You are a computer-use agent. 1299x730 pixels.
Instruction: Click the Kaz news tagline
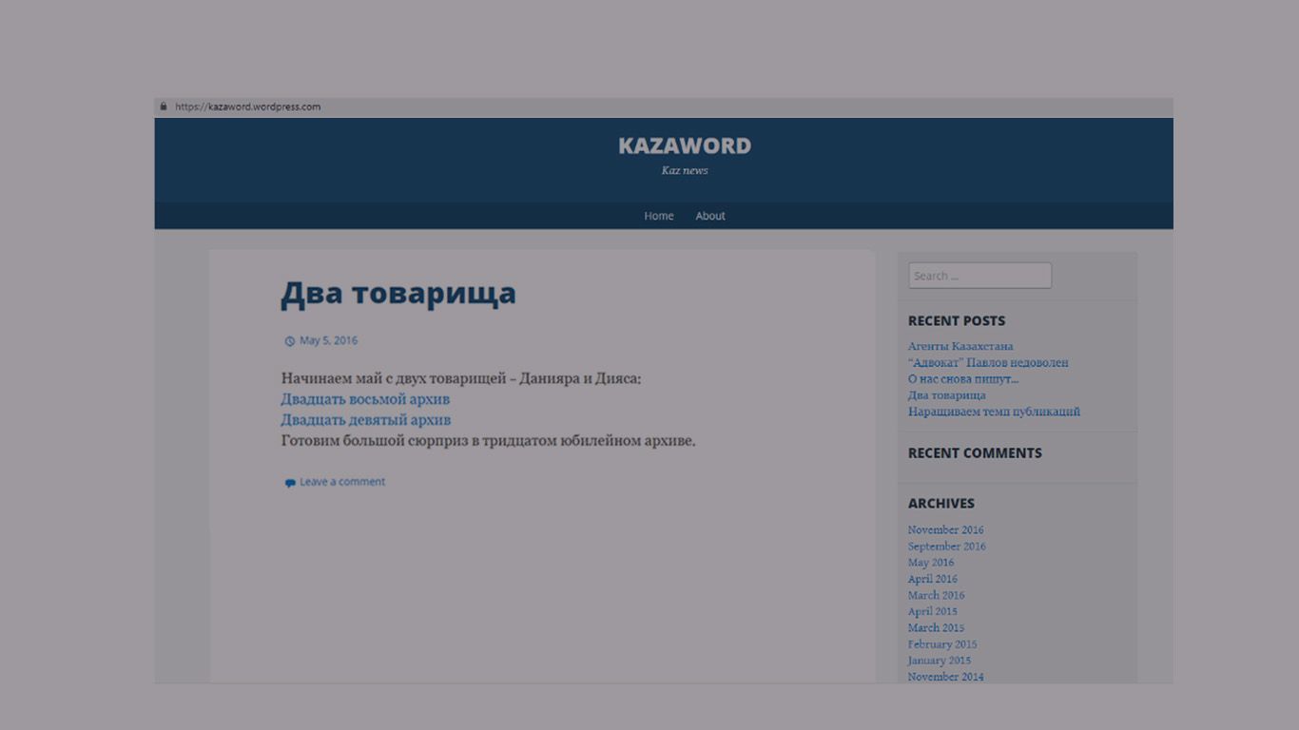click(685, 171)
